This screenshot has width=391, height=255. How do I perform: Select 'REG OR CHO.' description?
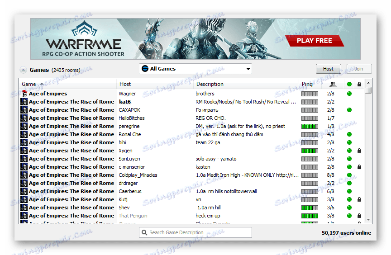pyautogui.click(x=211, y=118)
